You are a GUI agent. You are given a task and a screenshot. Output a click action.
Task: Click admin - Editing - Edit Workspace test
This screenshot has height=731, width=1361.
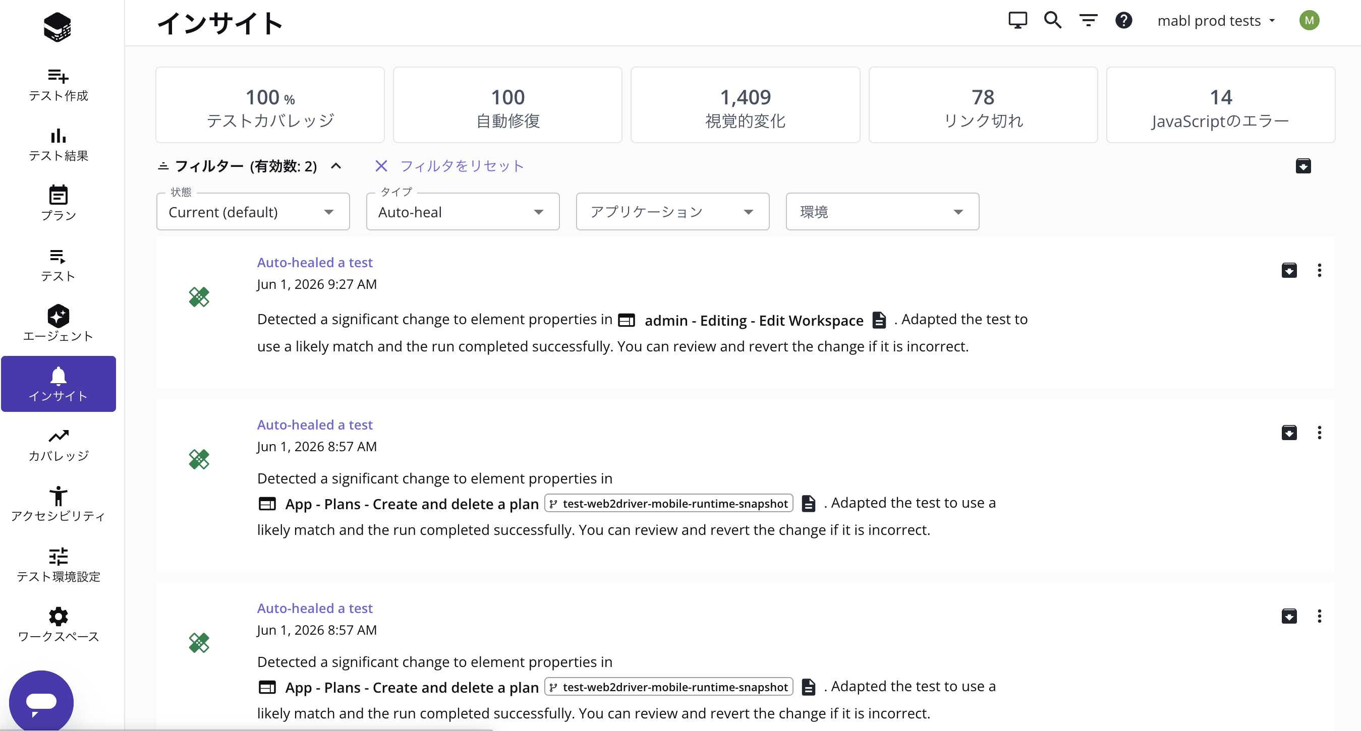point(754,321)
